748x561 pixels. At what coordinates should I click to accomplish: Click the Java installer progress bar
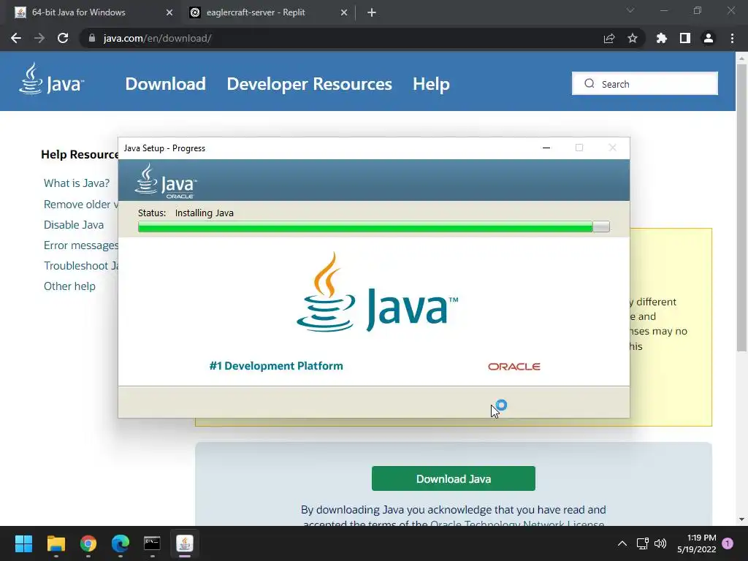[x=373, y=226]
